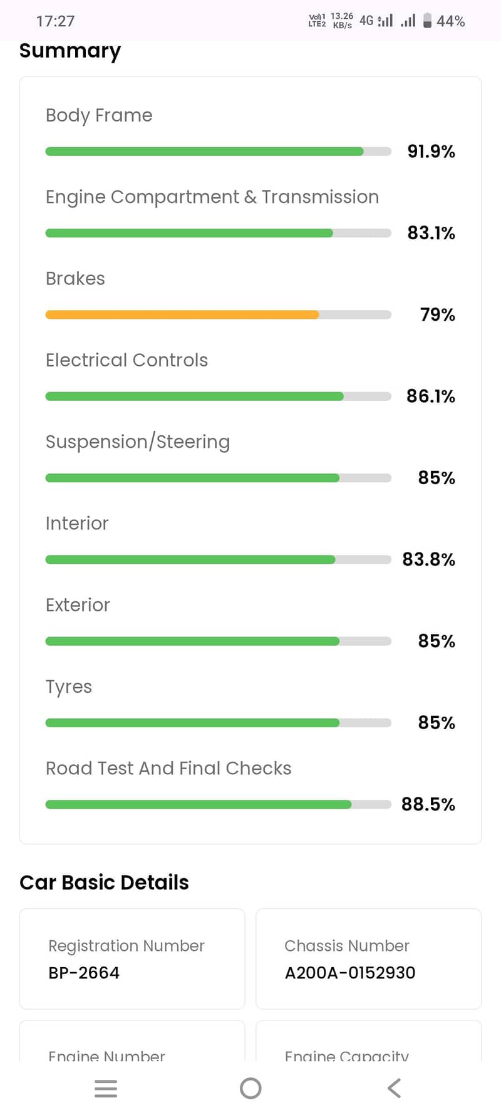Tap the Electrical Controls score bar

tap(218, 397)
